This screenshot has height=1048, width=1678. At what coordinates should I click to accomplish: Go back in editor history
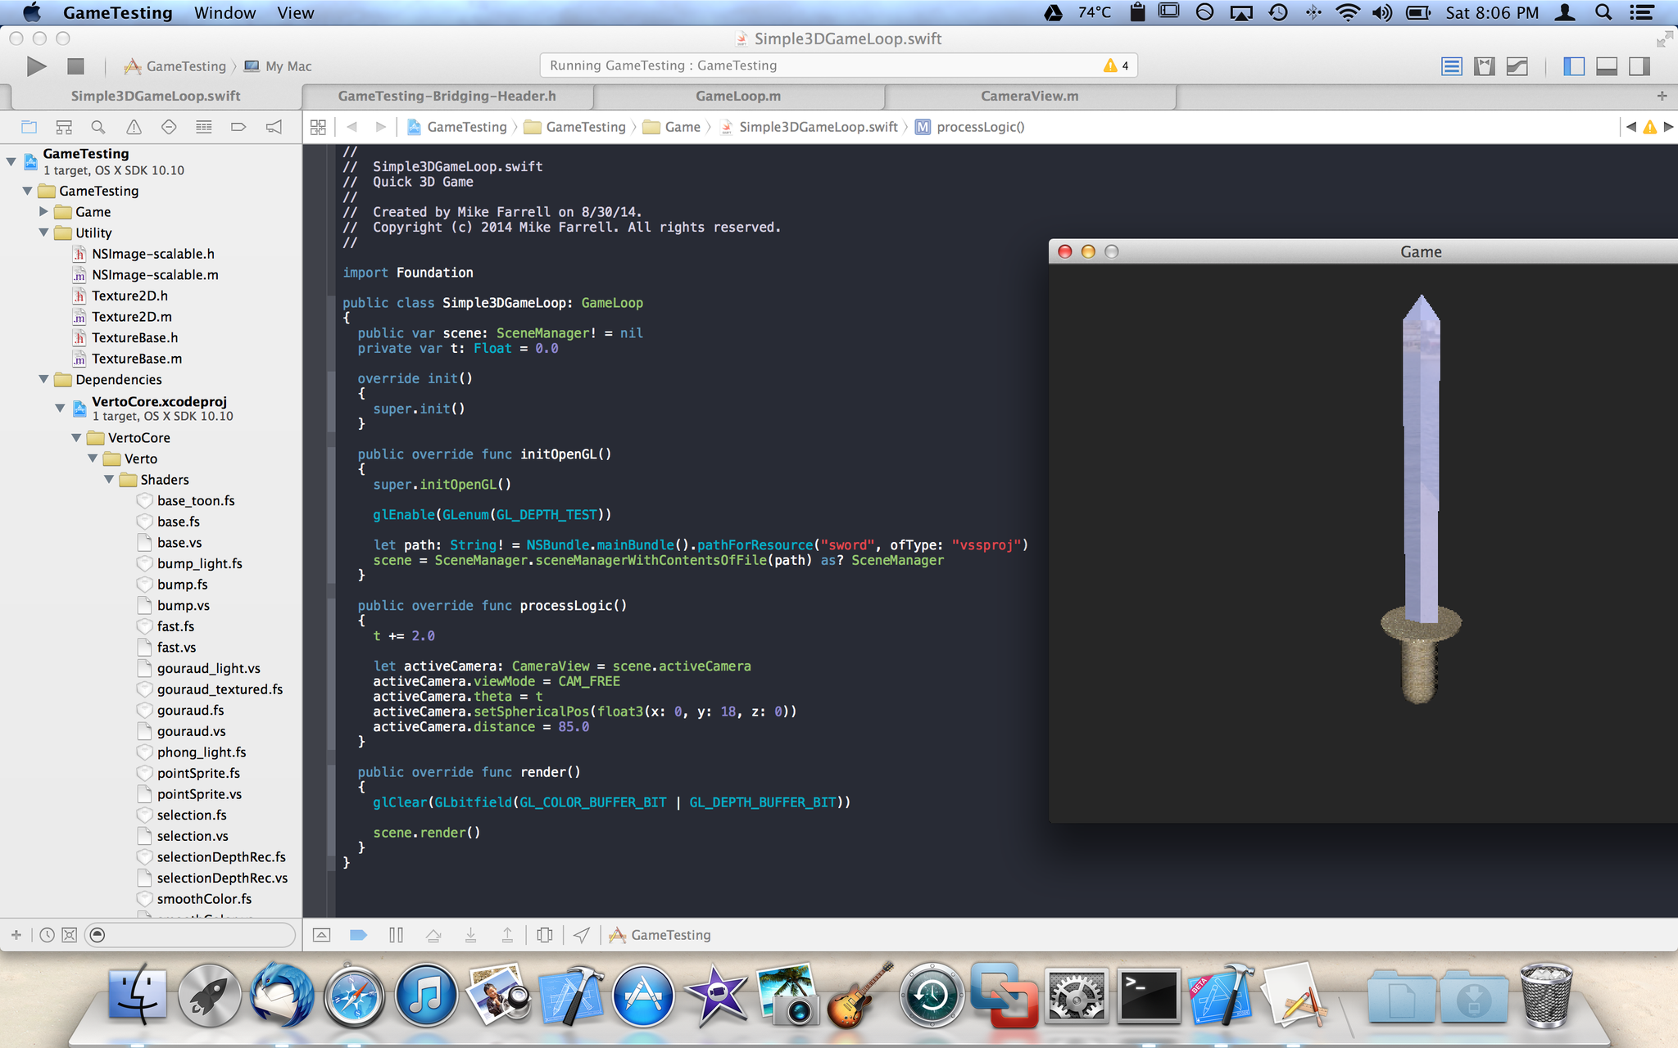coord(352,127)
